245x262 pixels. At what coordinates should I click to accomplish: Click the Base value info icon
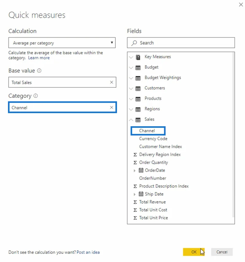39,70
